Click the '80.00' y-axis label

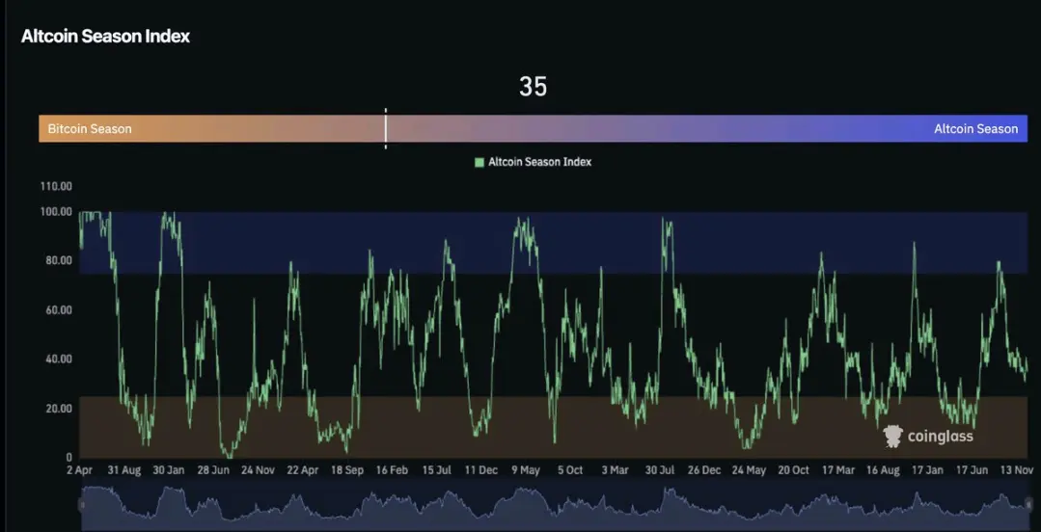coord(59,260)
